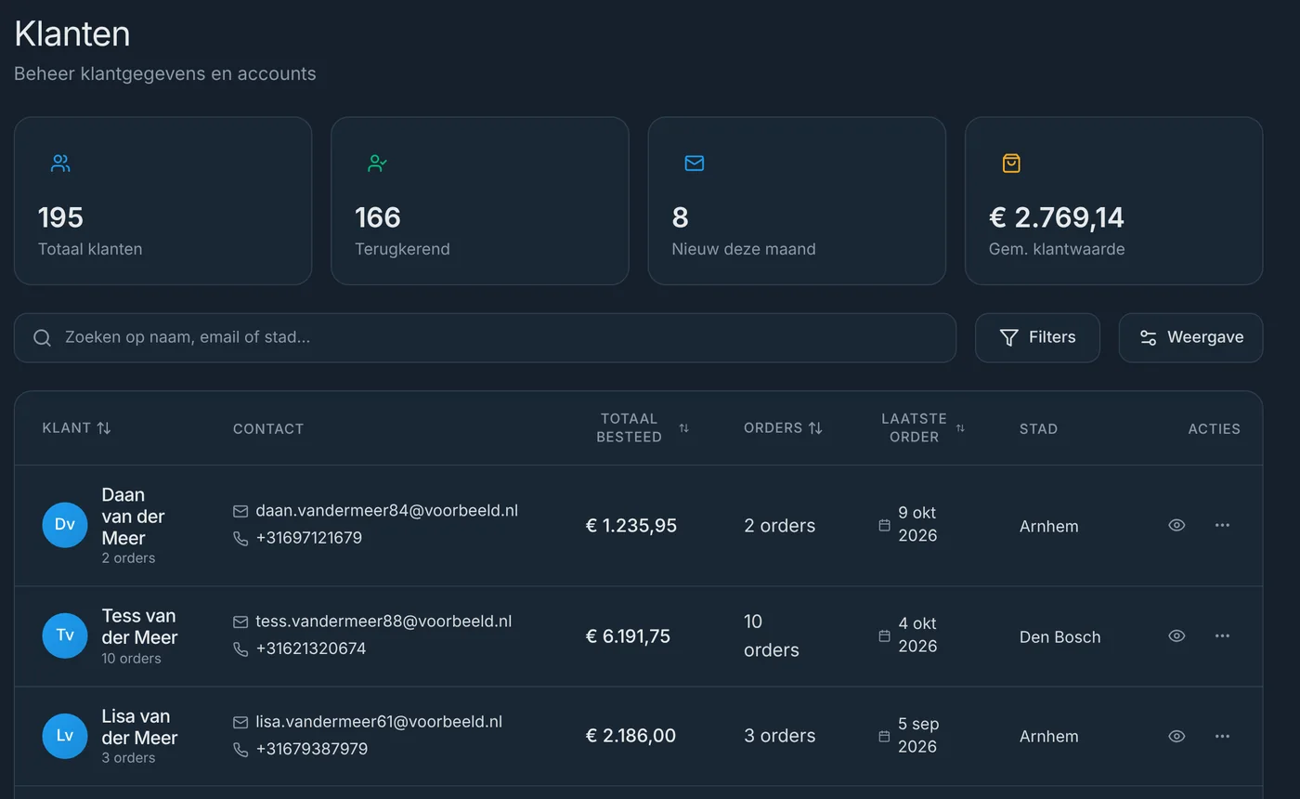Open the three-dots menu for Tess's row
The height and width of the screenshot is (799, 1300).
pos(1222,635)
